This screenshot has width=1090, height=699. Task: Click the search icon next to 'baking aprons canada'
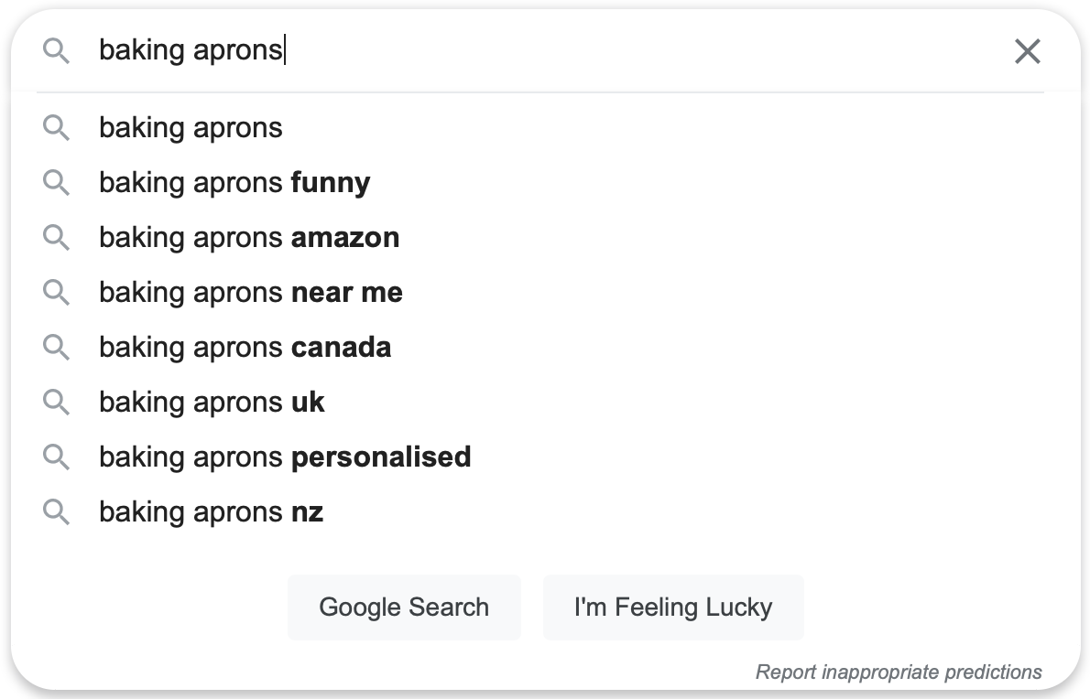pyautogui.click(x=57, y=347)
